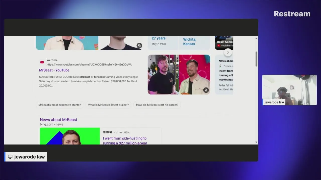Click the monitor icon in the screen-share label

10,157
